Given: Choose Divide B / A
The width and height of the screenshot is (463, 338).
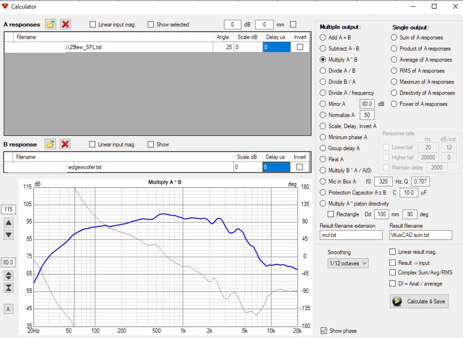Looking at the screenshot, I should (323, 82).
